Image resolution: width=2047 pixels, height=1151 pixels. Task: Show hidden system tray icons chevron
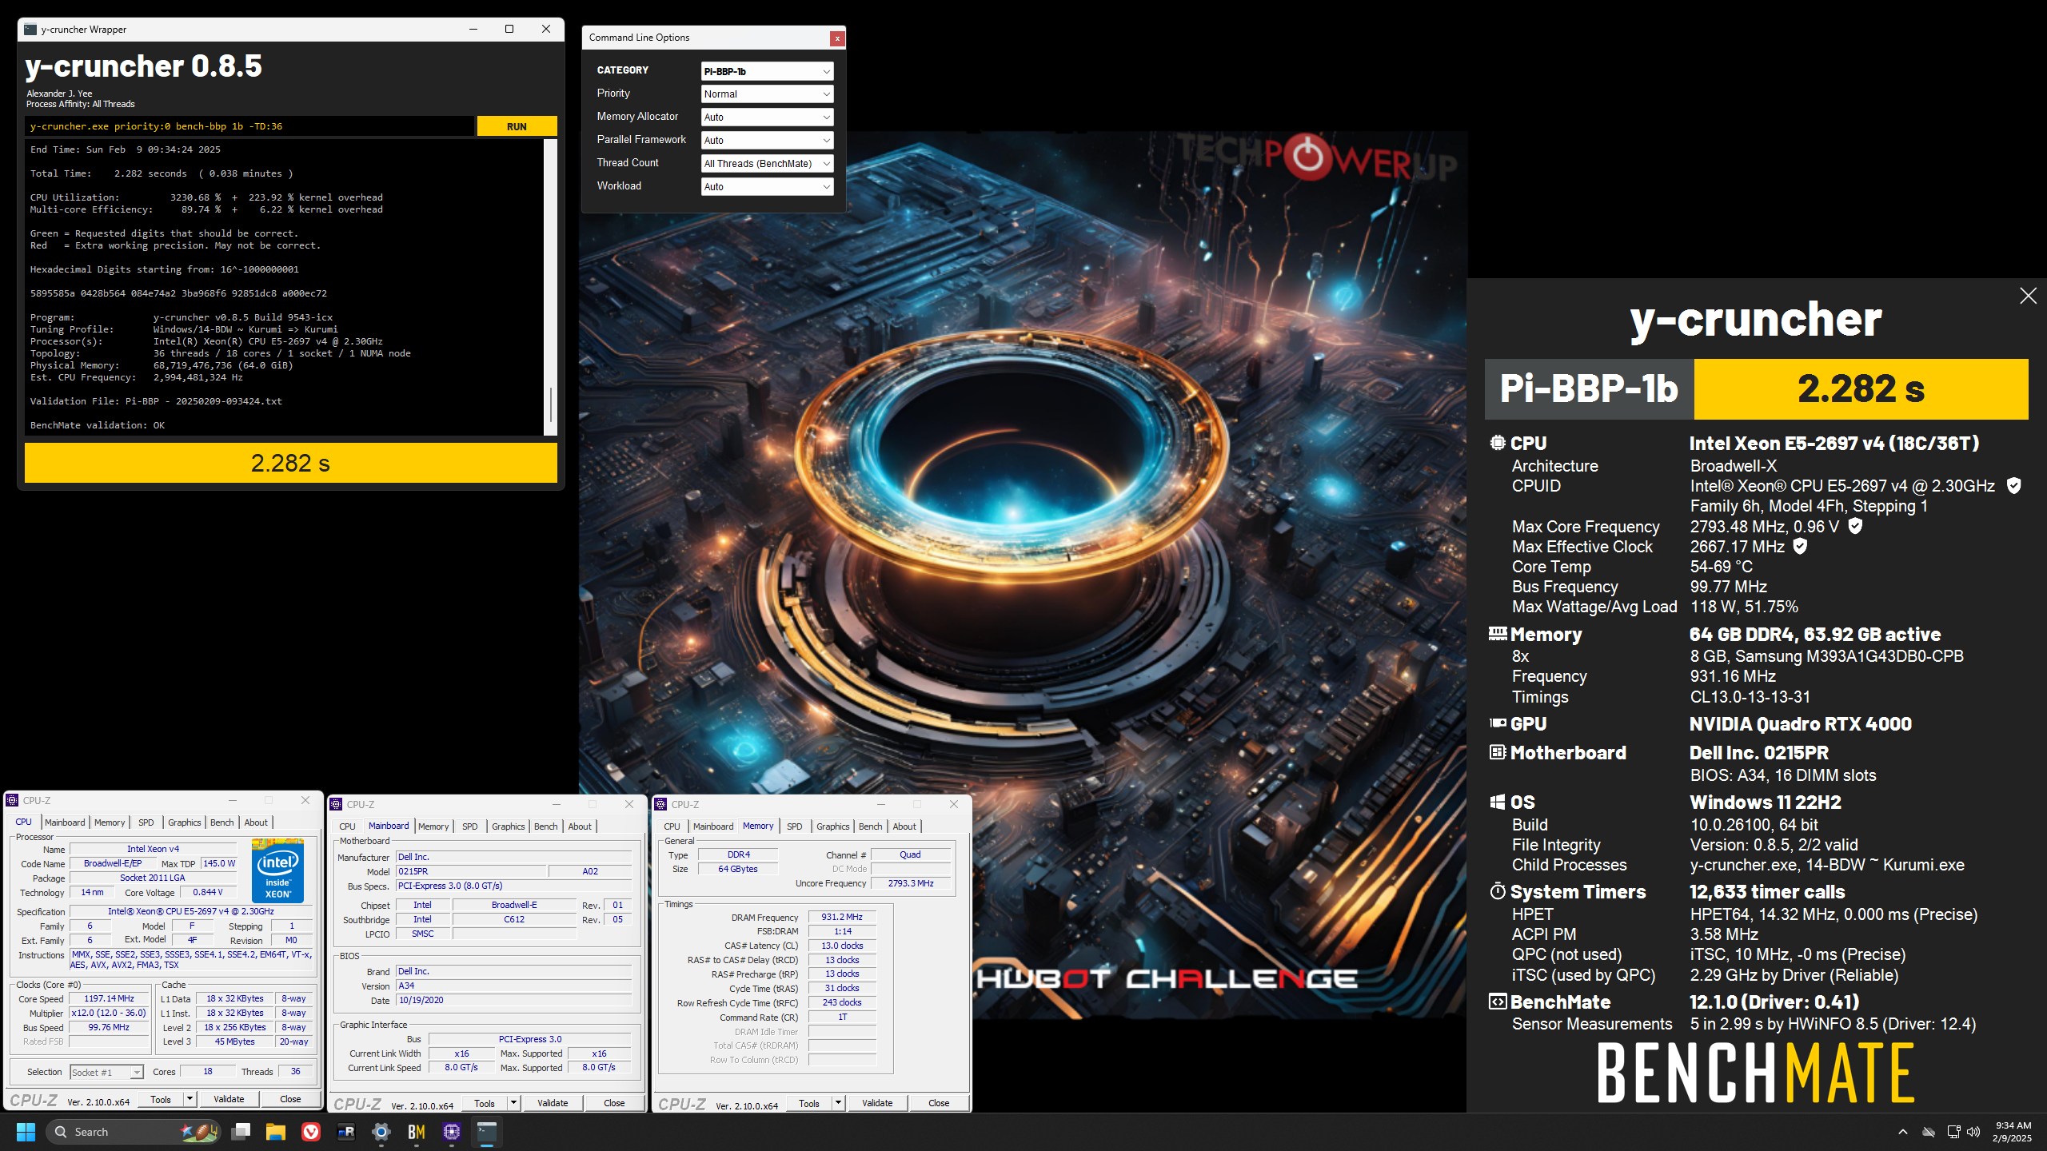pyautogui.click(x=1903, y=1132)
